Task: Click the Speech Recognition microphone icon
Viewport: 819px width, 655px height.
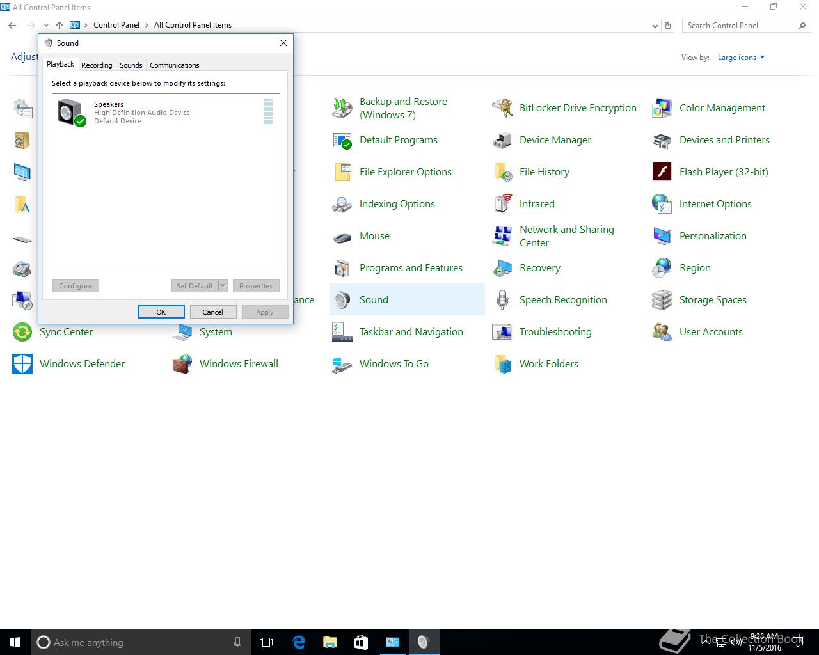Action: pyautogui.click(x=502, y=300)
